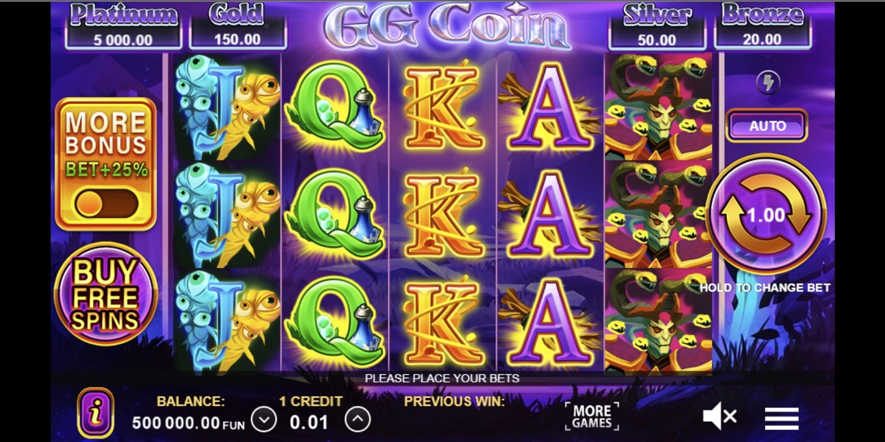Viewport: 885px width, 442px height.
Task: Click the middle orange K symbol
Action: point(442,214)
